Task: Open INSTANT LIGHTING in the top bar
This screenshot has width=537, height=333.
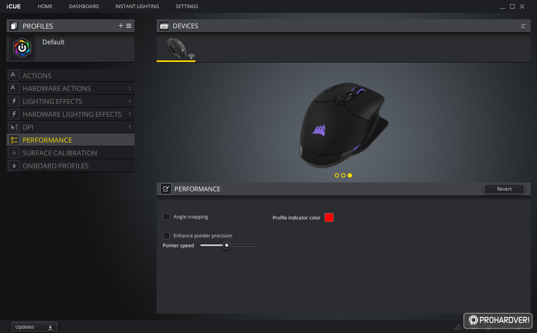Action: (137, 6)
